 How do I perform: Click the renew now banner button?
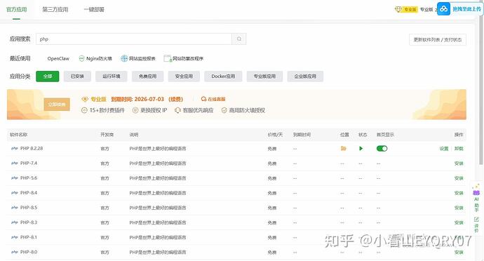57,105
